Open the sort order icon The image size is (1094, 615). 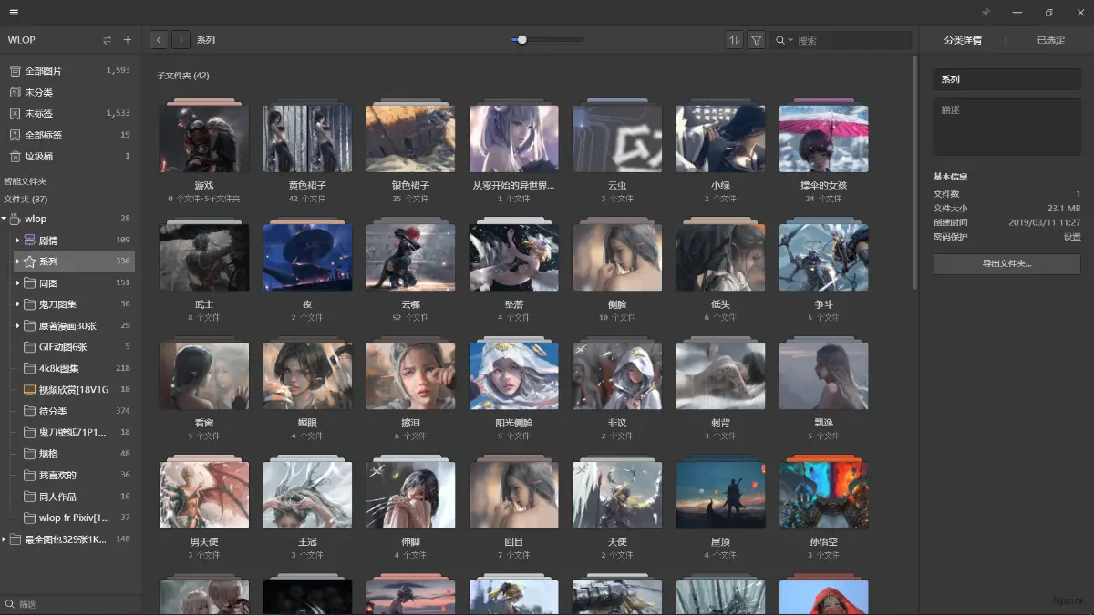[x=734, y=40]
